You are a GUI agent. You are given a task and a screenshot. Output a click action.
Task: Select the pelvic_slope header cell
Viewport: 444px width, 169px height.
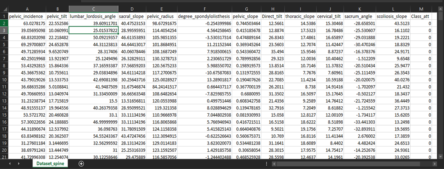pyautogui.click(x=247, y=16)
